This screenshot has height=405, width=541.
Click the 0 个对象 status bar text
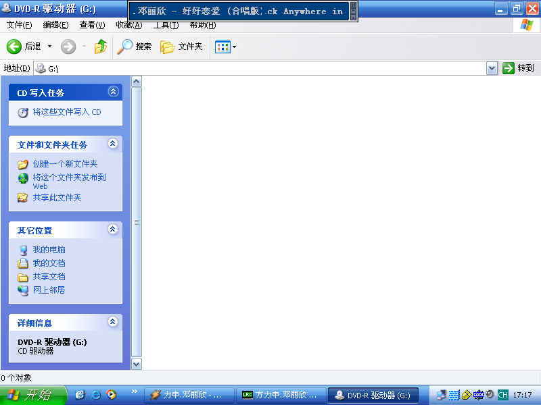[x=16, y=378]
